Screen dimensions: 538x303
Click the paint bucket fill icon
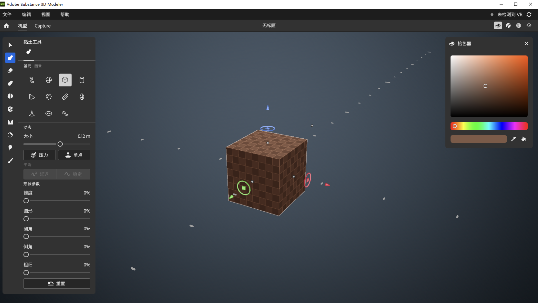(524, 139)
